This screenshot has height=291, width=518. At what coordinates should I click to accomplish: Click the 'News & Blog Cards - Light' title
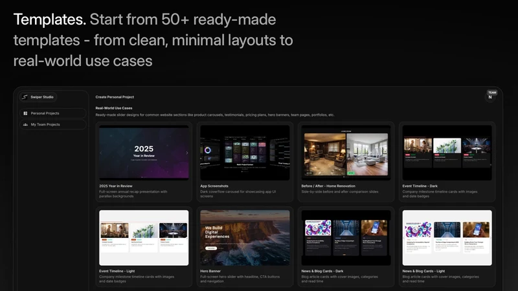(423, 271)
